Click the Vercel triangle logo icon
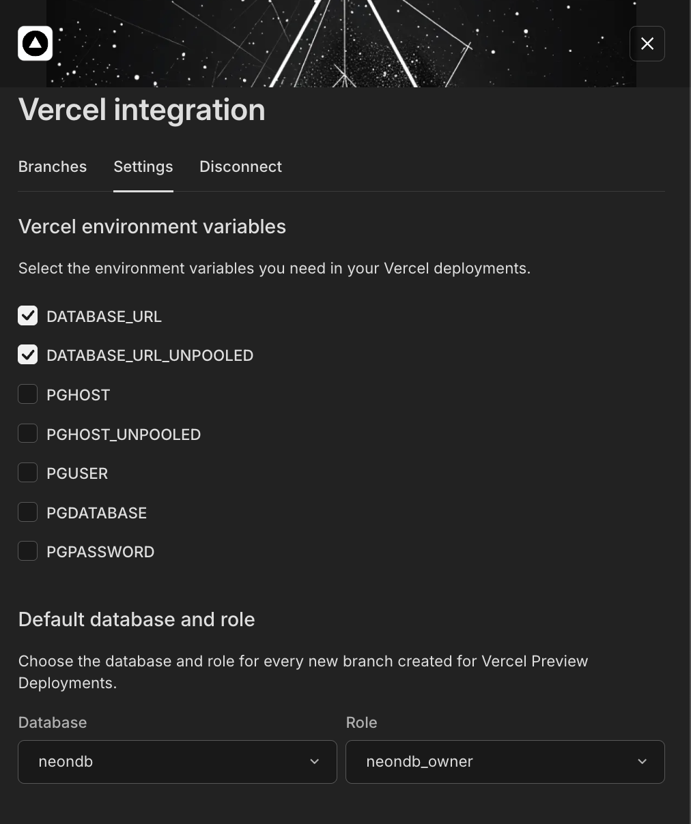 point(35,44)
